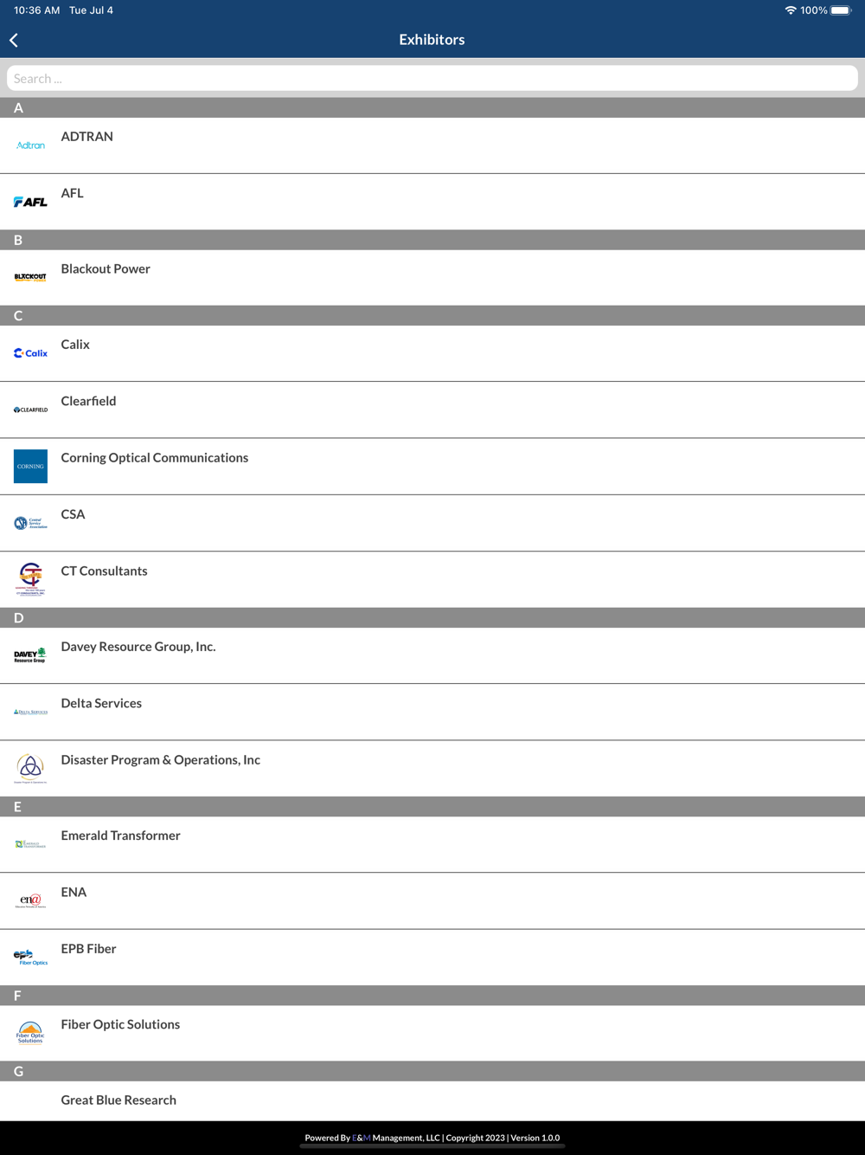The width and height of the screenshot is (865, 1155).
Task: Open the ADTRAN exhibitor entry
Action: point(432,145)
